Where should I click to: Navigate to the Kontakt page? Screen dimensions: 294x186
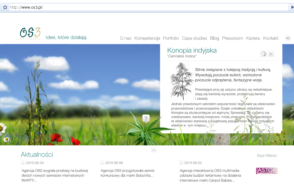click(x=271, y=38)
